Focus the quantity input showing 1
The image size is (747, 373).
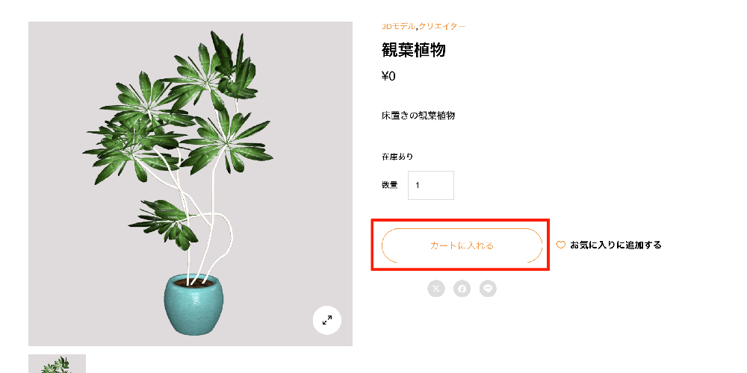(431, 185)
